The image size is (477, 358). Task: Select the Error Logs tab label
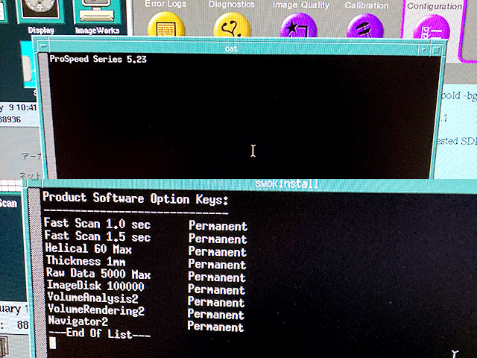165,4
